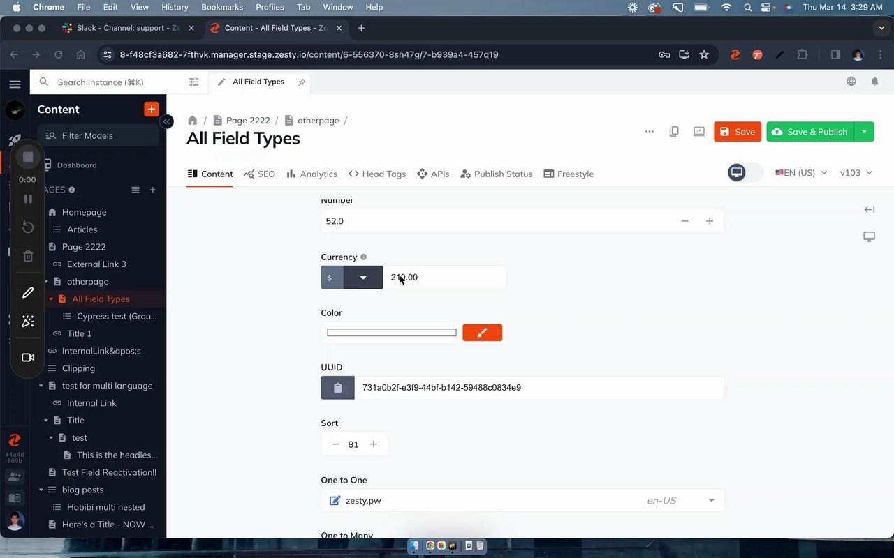Open the three-dot more options menu
This screenshot has width=894, height=558.
tap(650, 131)
